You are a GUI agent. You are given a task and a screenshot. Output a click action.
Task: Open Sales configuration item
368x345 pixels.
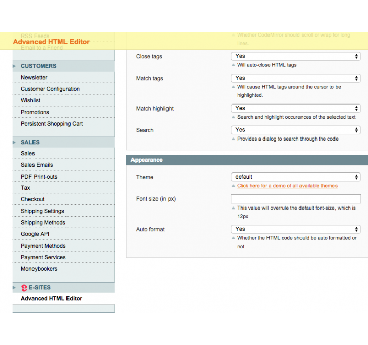coord(28,153)
